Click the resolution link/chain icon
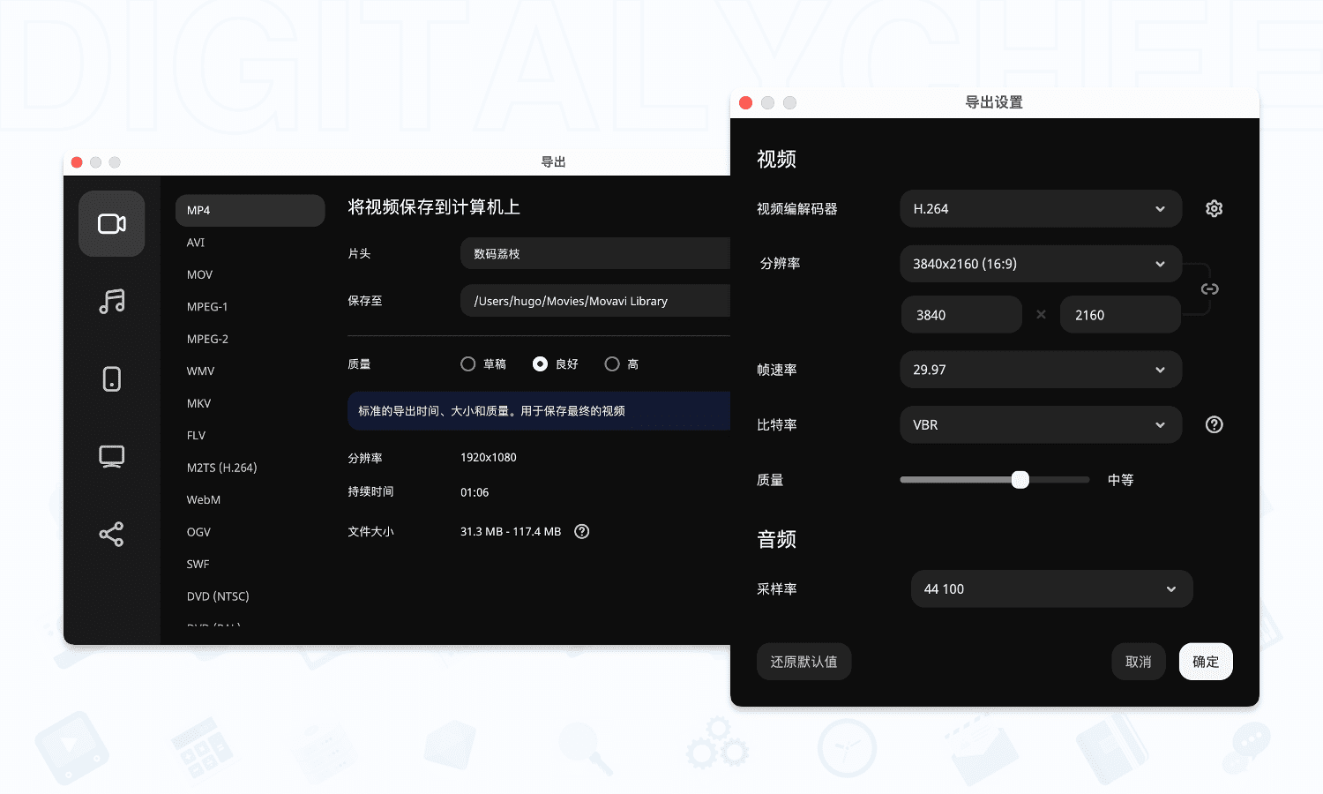This screenshot has height=794, width=1323. point(1209,288)
